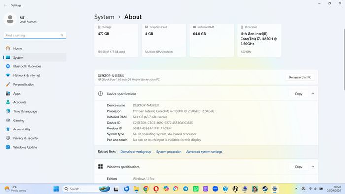
Task: Open the MT Local Account profile
Action: coord(20,19)
